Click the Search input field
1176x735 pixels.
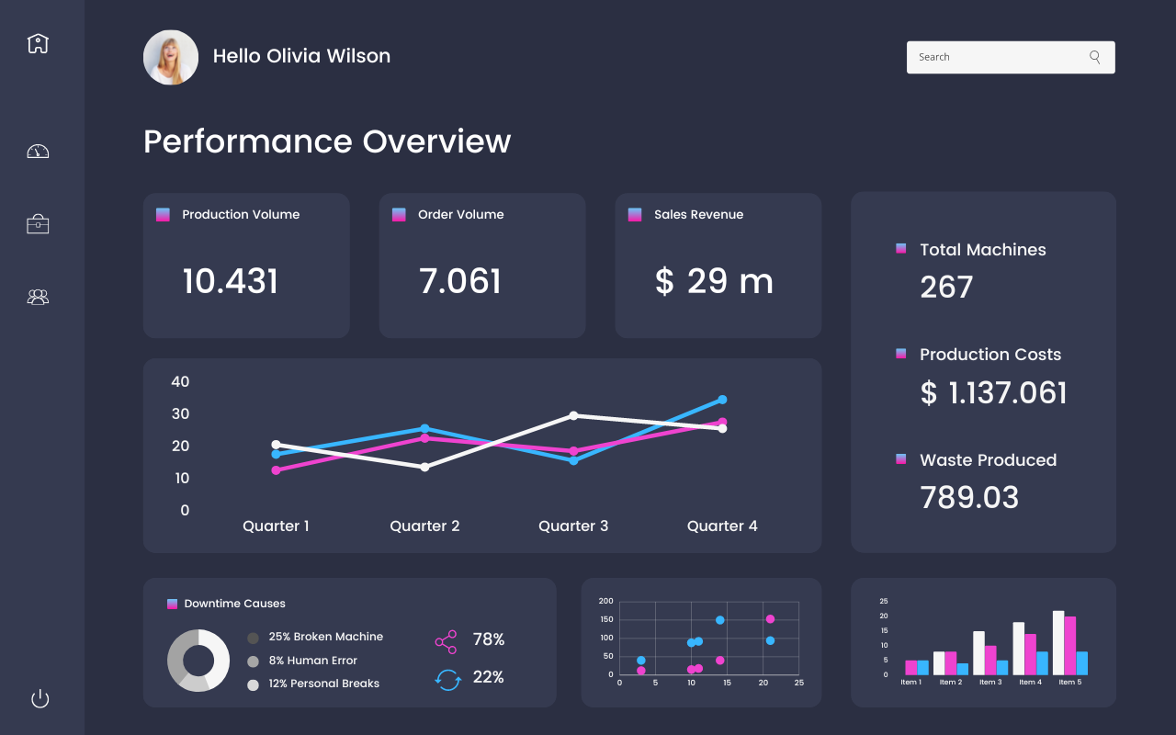pos(992,57)
